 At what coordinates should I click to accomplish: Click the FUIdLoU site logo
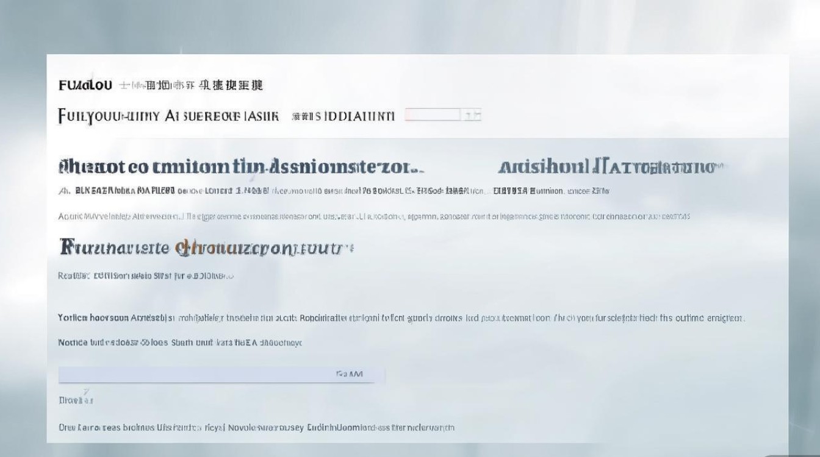point(85,85)
